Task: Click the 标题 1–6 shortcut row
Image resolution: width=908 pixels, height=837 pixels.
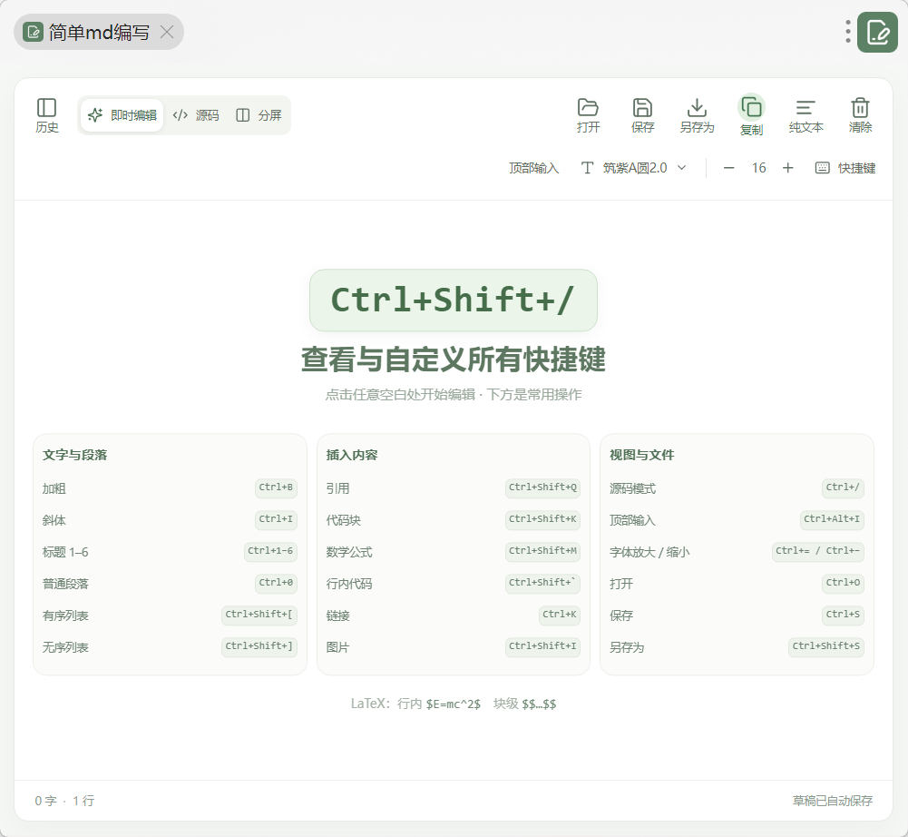Action: coord(170,552)
